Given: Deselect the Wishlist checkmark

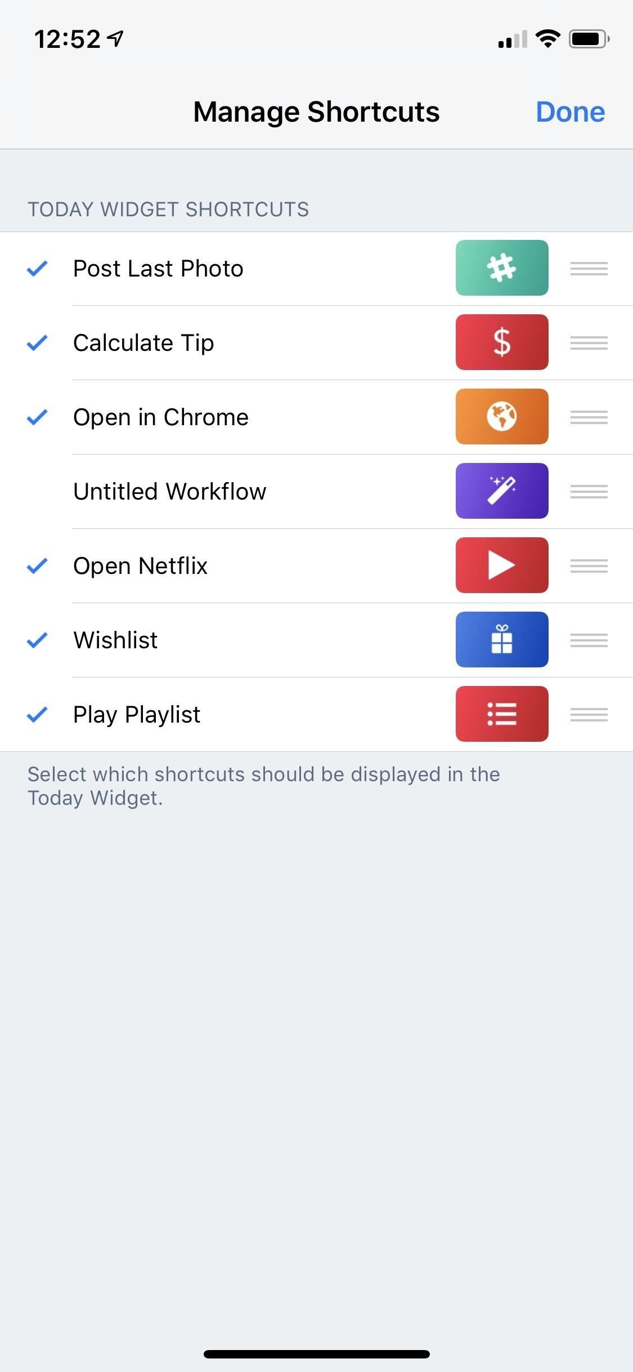Looking at the screenshot, I should [37, 640].
